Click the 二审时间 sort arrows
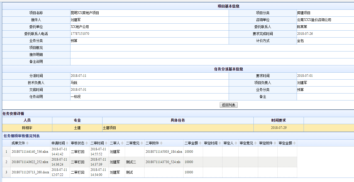Image resolution: width=354 pixels, height=182 pixels. click(106, 143)
